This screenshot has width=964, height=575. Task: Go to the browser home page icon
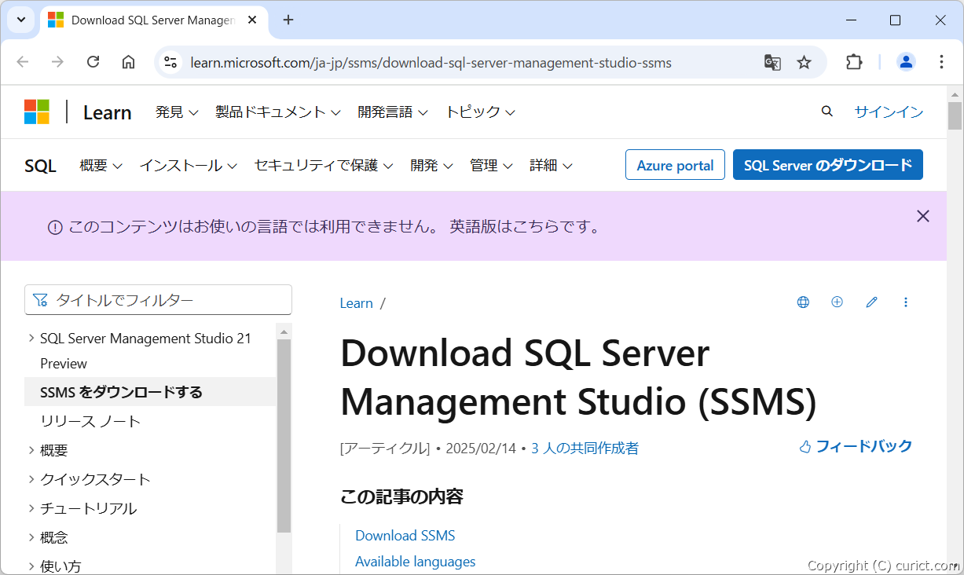click(x=128, y=62)
